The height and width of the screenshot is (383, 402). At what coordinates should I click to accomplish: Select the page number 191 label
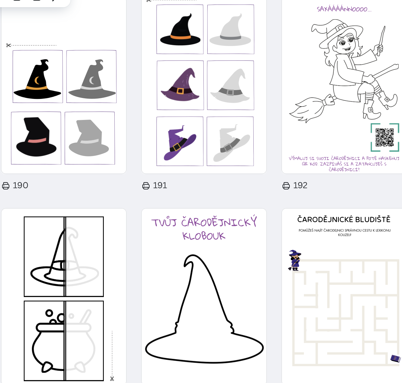[160, 185]
